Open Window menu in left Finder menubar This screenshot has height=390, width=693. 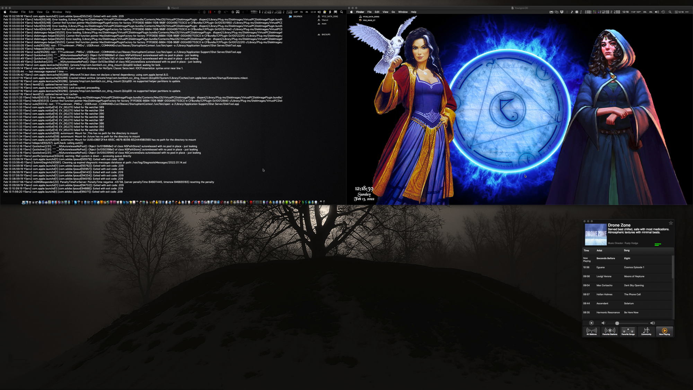click(x=57, y=12)
